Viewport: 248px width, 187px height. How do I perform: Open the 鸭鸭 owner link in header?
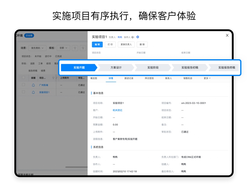(x=120, y=37)
